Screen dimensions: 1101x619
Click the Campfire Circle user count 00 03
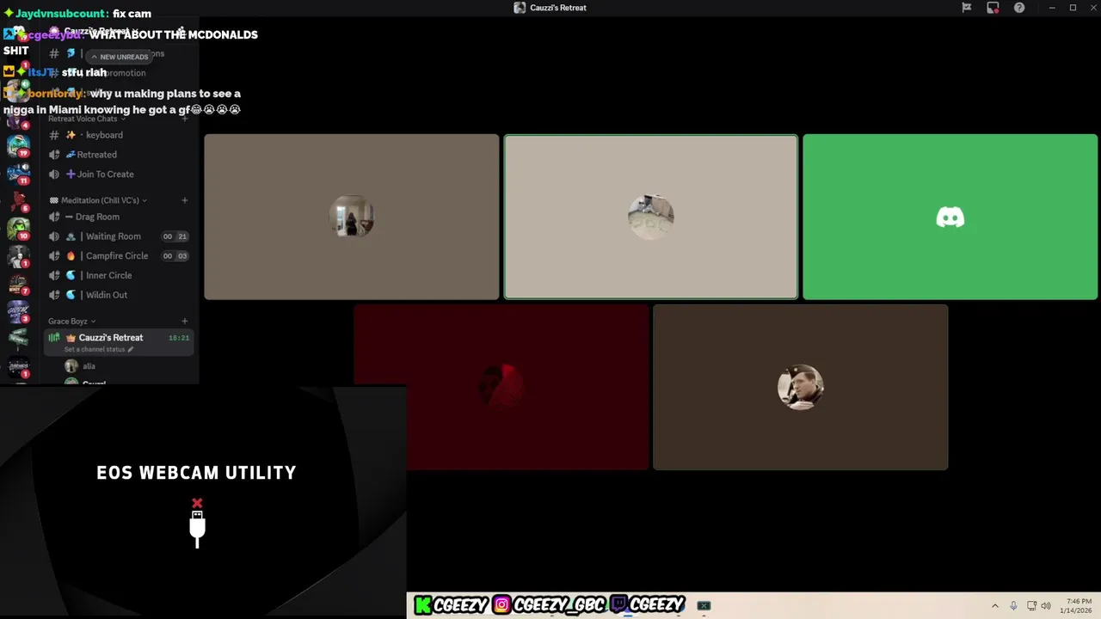click(x=175, y=256)
